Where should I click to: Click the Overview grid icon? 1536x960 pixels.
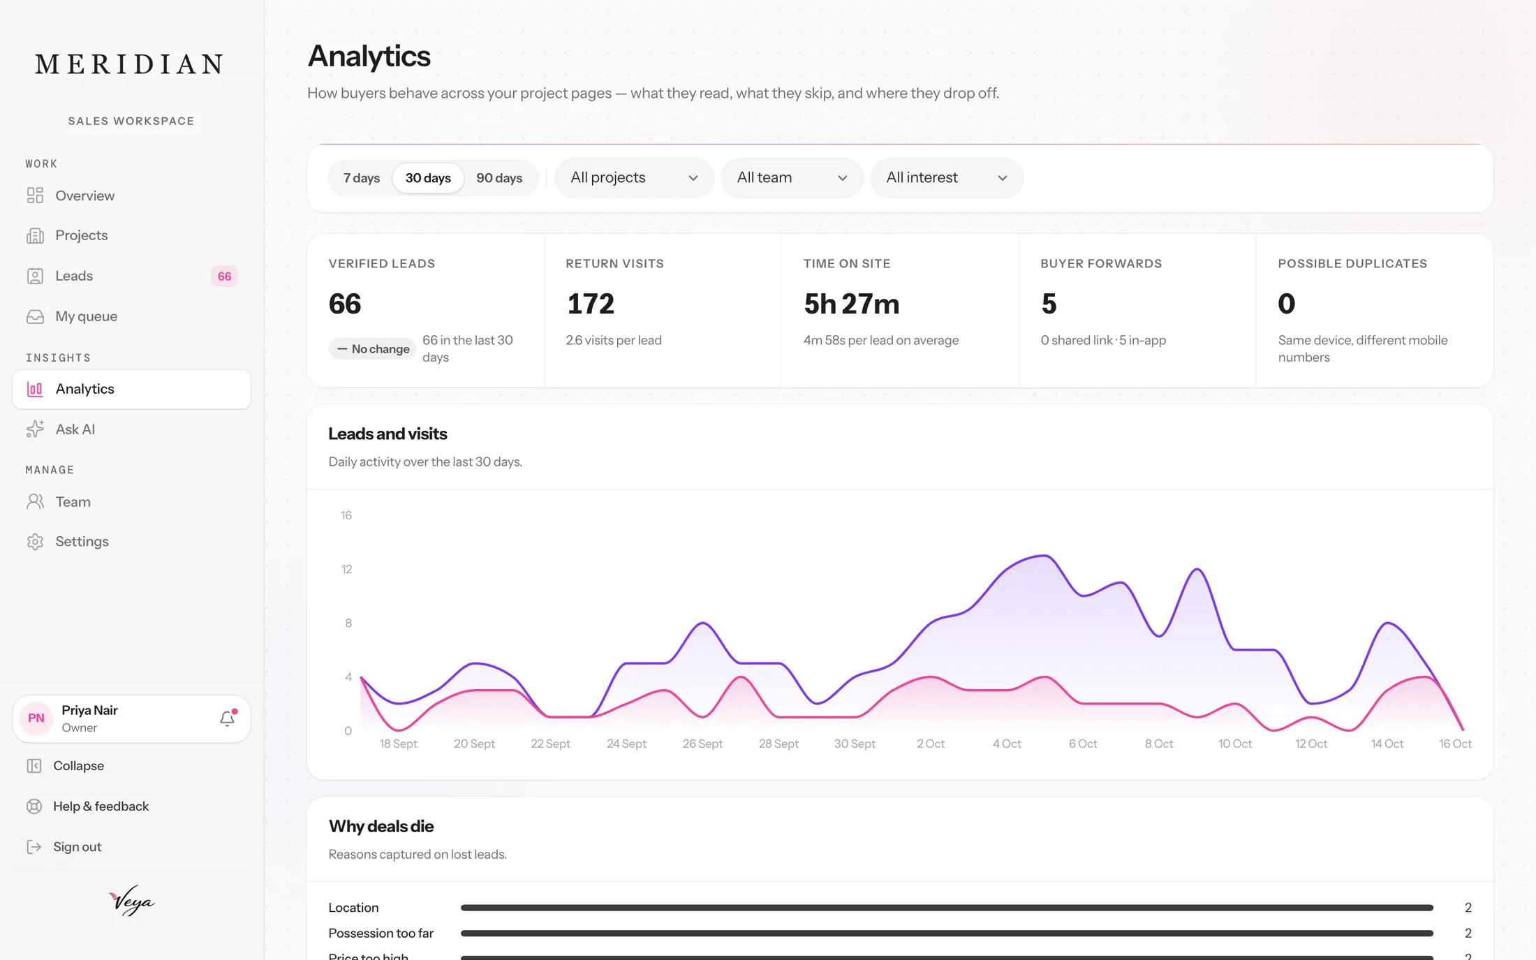point(35,195)
